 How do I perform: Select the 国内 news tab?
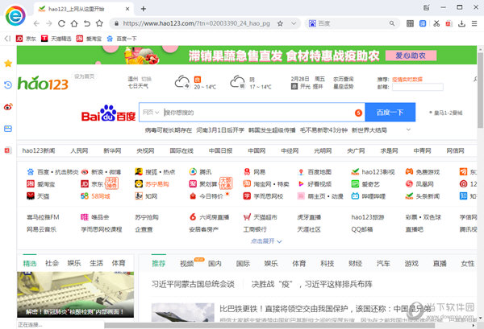(x=215, y=263)
